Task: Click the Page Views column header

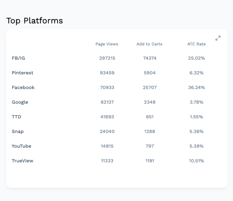Action: 107,44
